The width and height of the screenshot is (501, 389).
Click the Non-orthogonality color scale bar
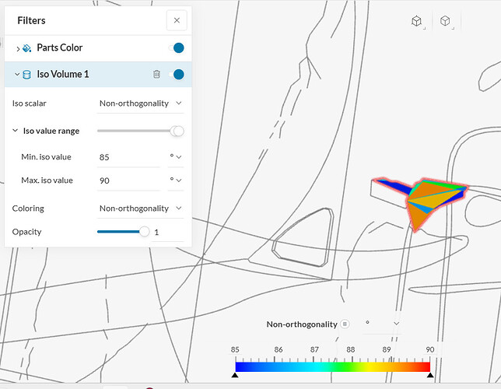click(333, 366)
